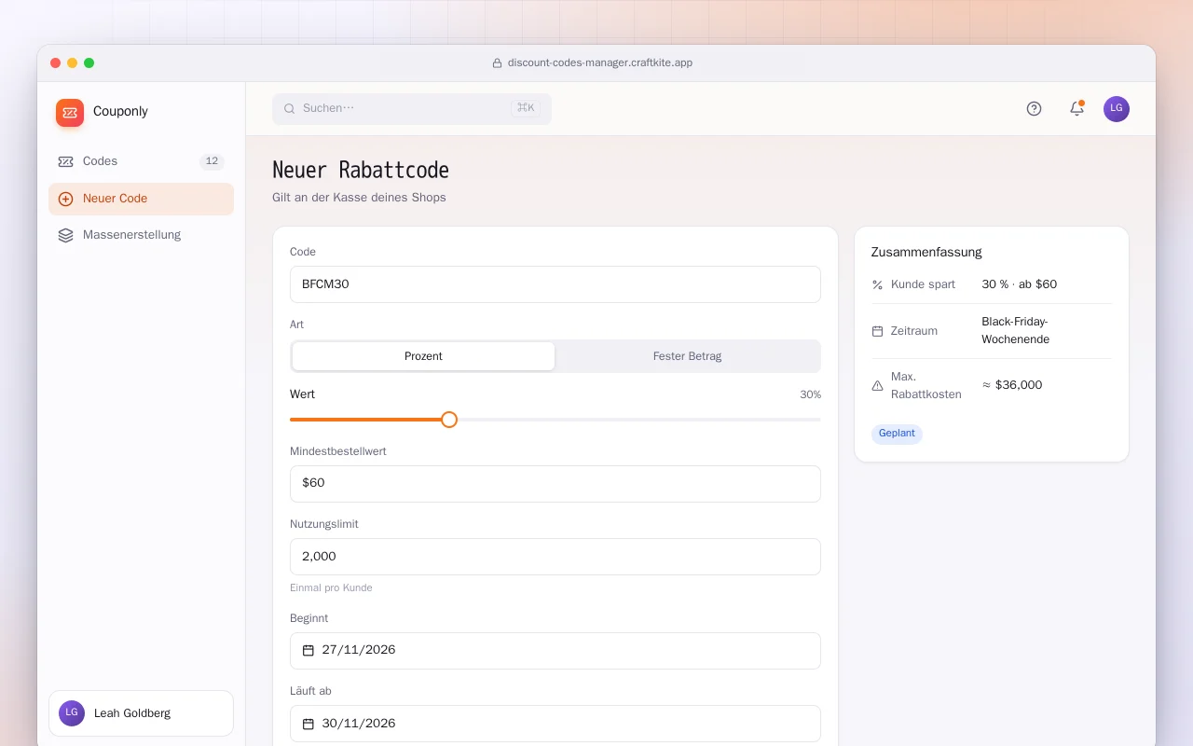Click the search magnifier icon
This screenshot has width=1193, height=746.
pos(290,108)
